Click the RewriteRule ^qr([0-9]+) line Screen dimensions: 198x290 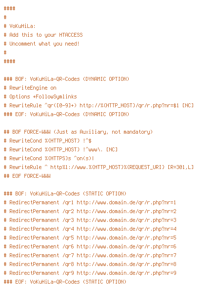(x=99, y=105)
